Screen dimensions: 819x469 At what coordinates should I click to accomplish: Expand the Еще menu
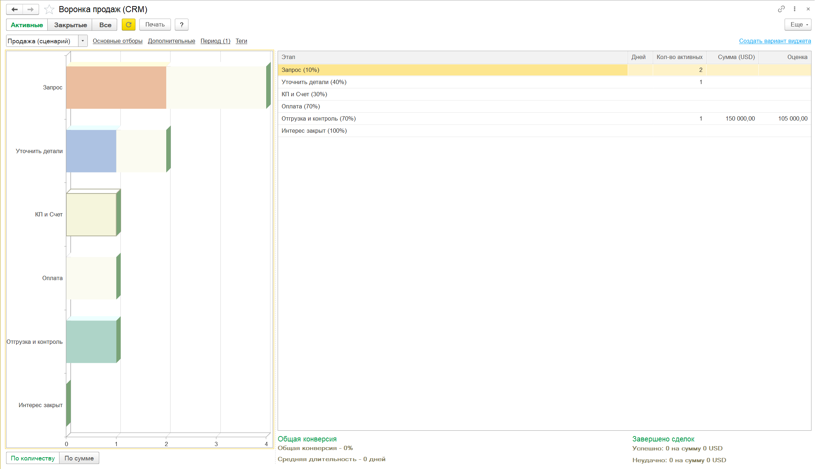click(x=798, y=25)
